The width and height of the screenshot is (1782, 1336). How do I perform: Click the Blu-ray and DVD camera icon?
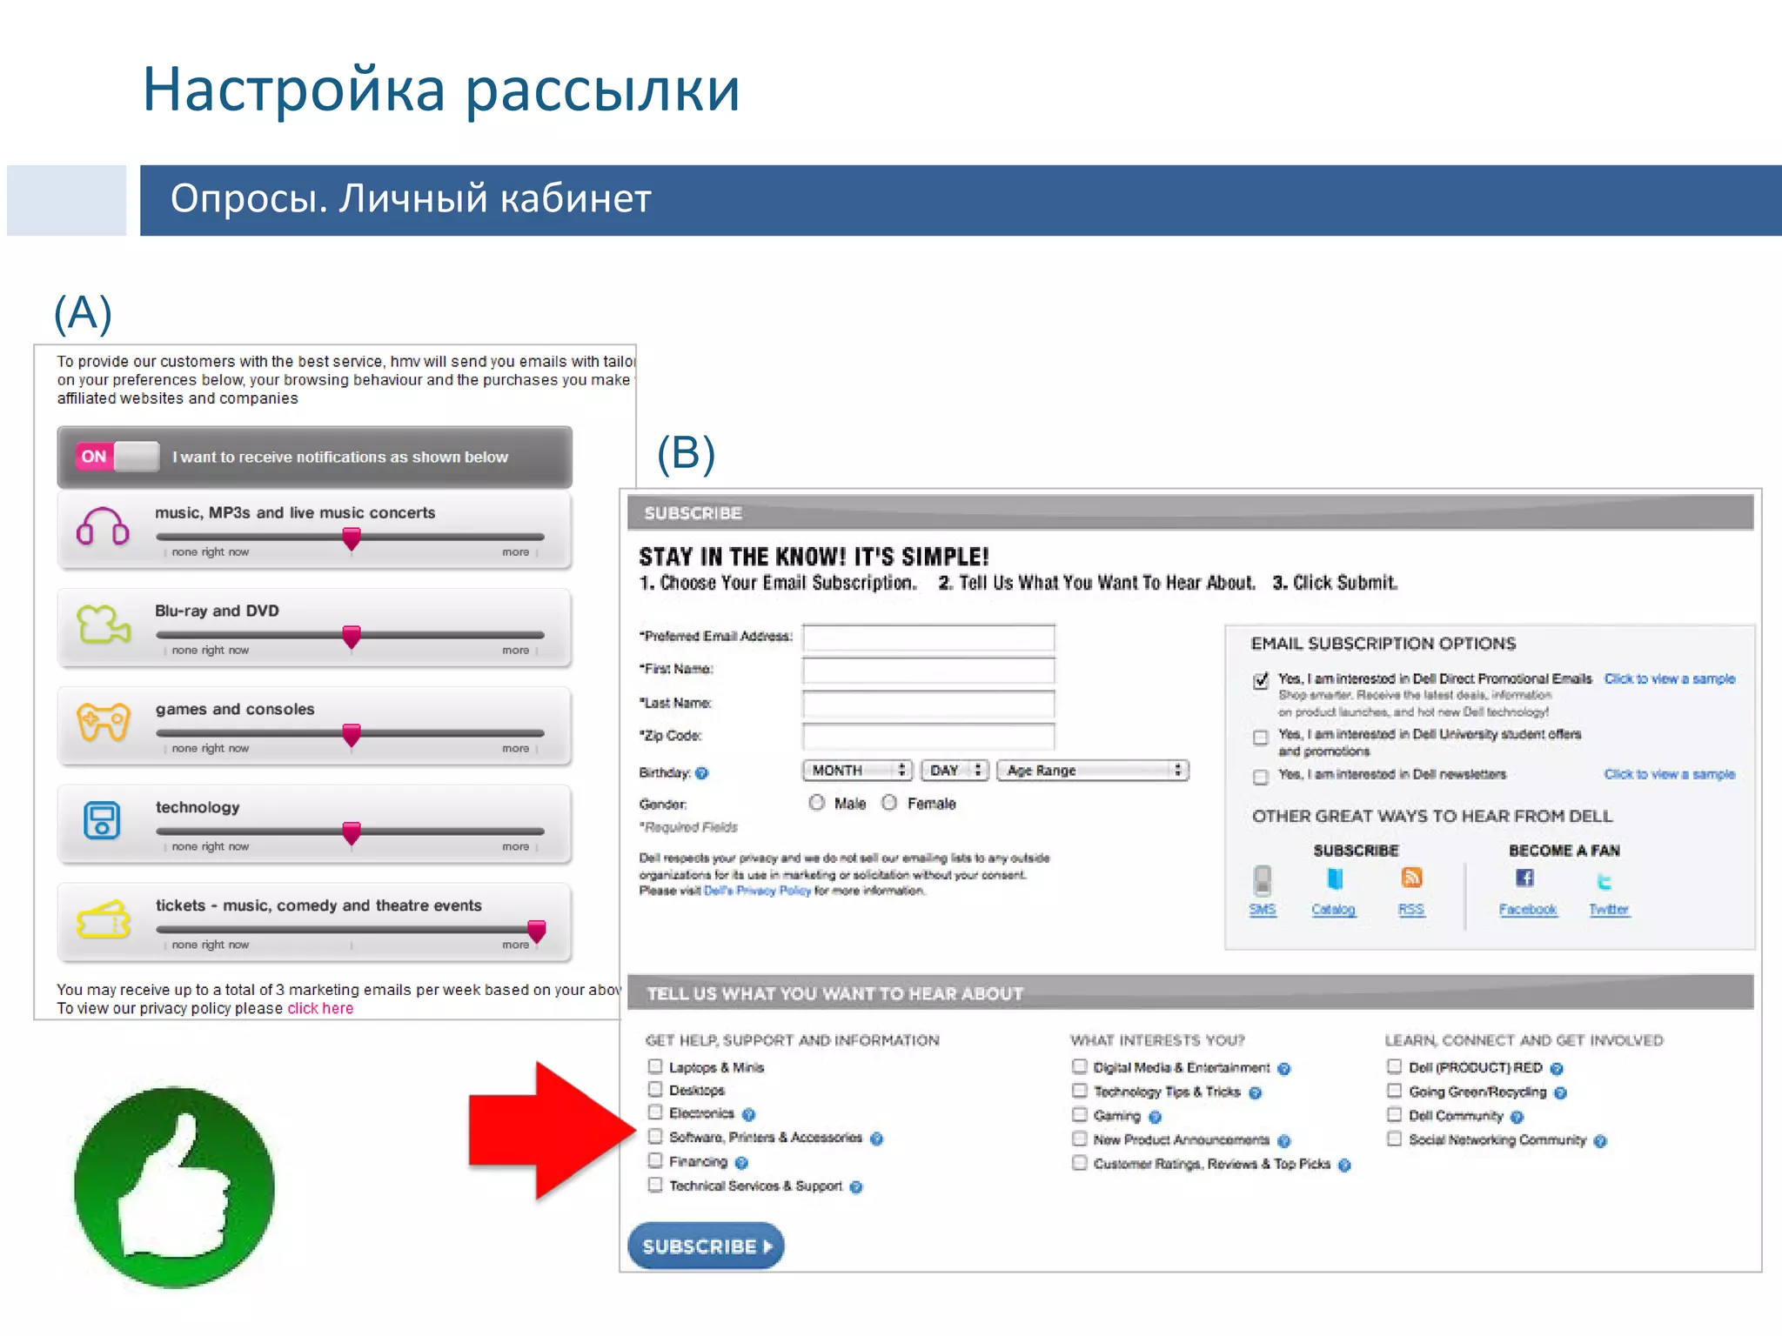(x=104, y=625)
